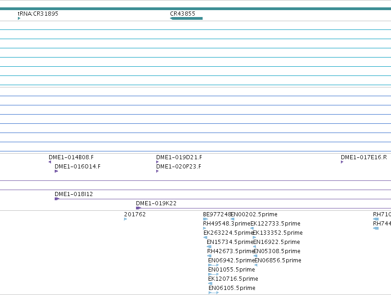Select the EN00202.5prime EST label
This screenshot has height=295, width=391.
click(254, 214)
